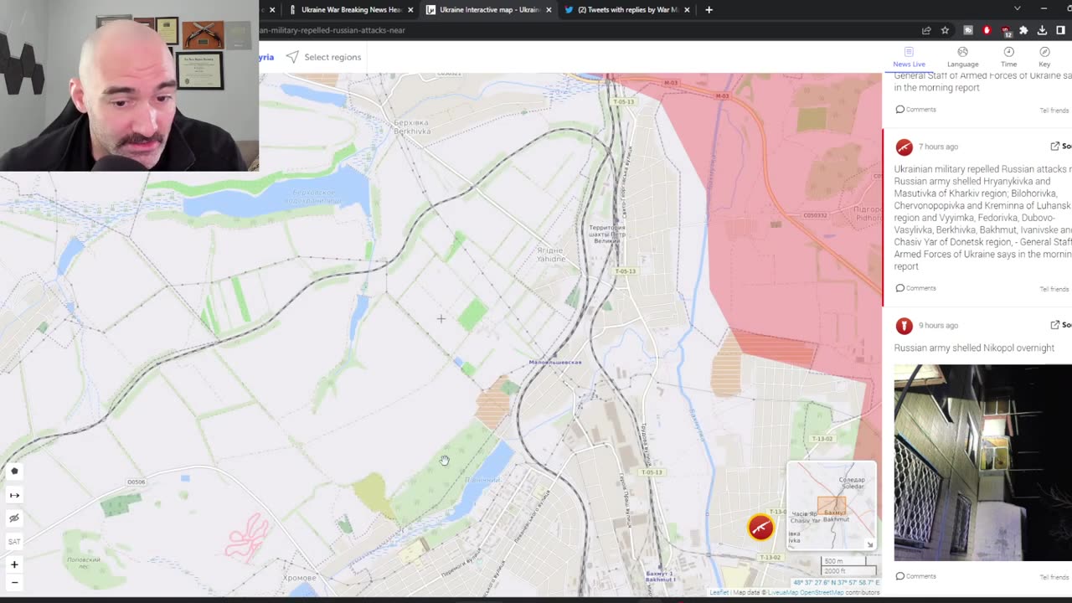This screenshot has width=1072, height=603.
Task: Open the map Key legend
Action: 1044,57
